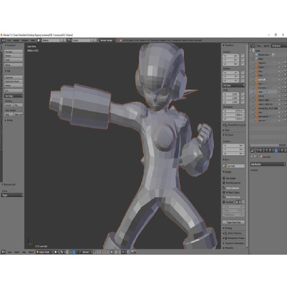This screenshot has height=287, width=287.
Task: Click the Blender info editor type icon
Action: point(3,41)
